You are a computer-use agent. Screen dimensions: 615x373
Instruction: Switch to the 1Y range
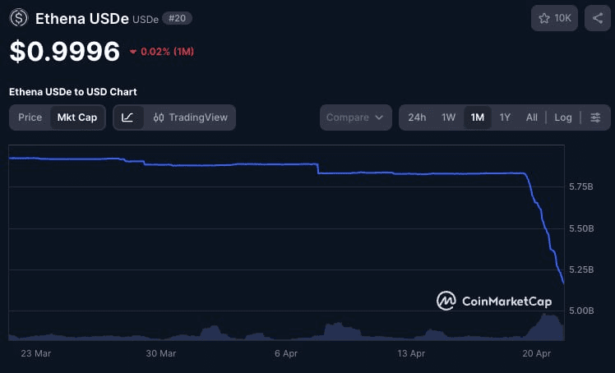(505, 117)
